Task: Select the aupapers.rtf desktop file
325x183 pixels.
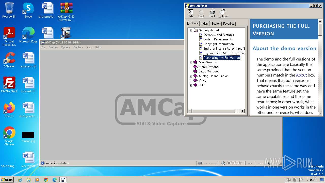Action: pos(28,60)
